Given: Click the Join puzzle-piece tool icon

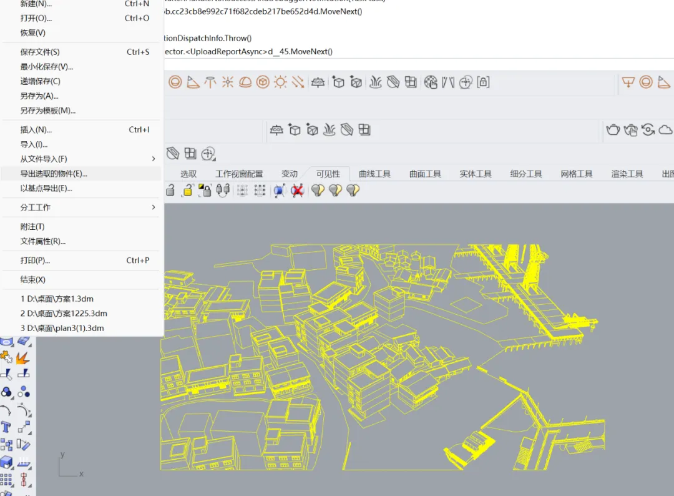Looking at the screenshot, I should click(x=7, y=358).
